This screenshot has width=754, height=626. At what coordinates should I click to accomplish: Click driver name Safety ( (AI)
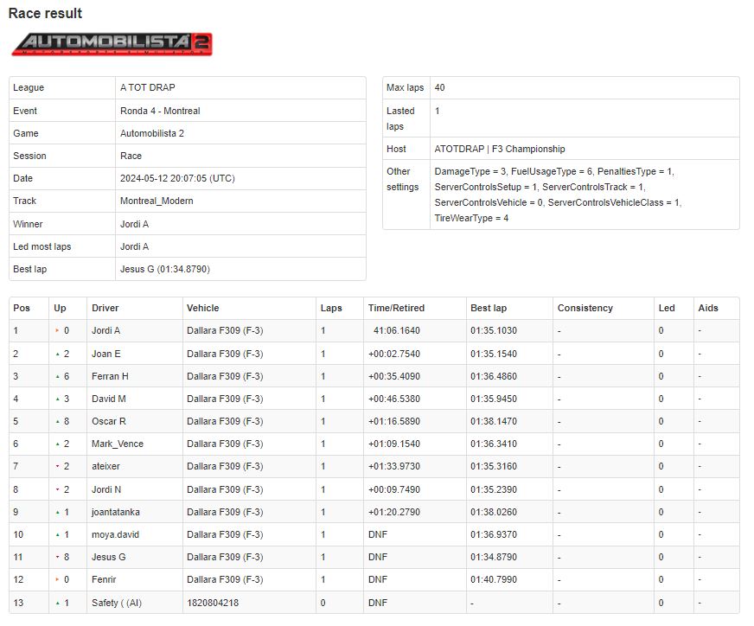pos(117,603)
